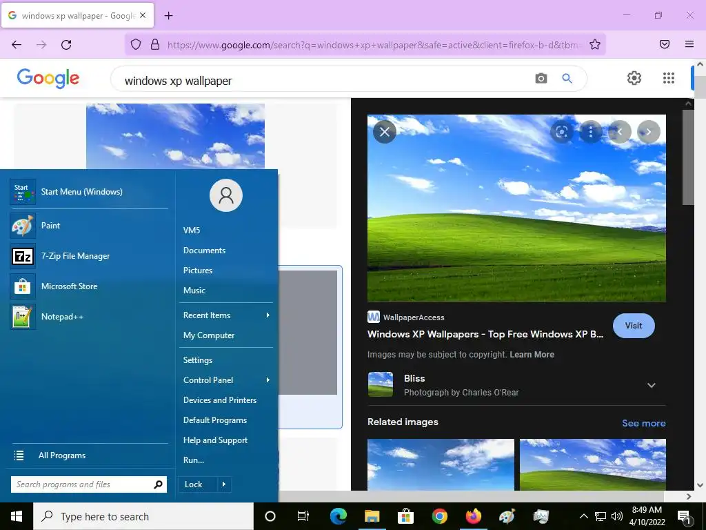Search inside image with Lens icon
The height and width of the screenshot is (530, 706).
point(561,132)
